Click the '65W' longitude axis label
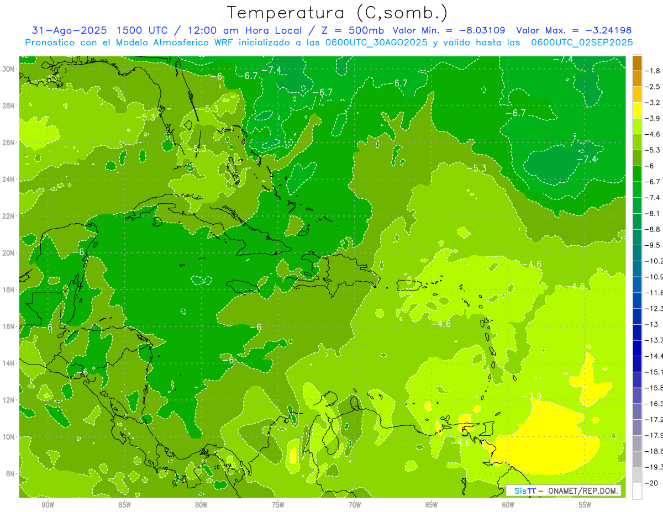Screen dimensions: 663x512 pos(432,505)
